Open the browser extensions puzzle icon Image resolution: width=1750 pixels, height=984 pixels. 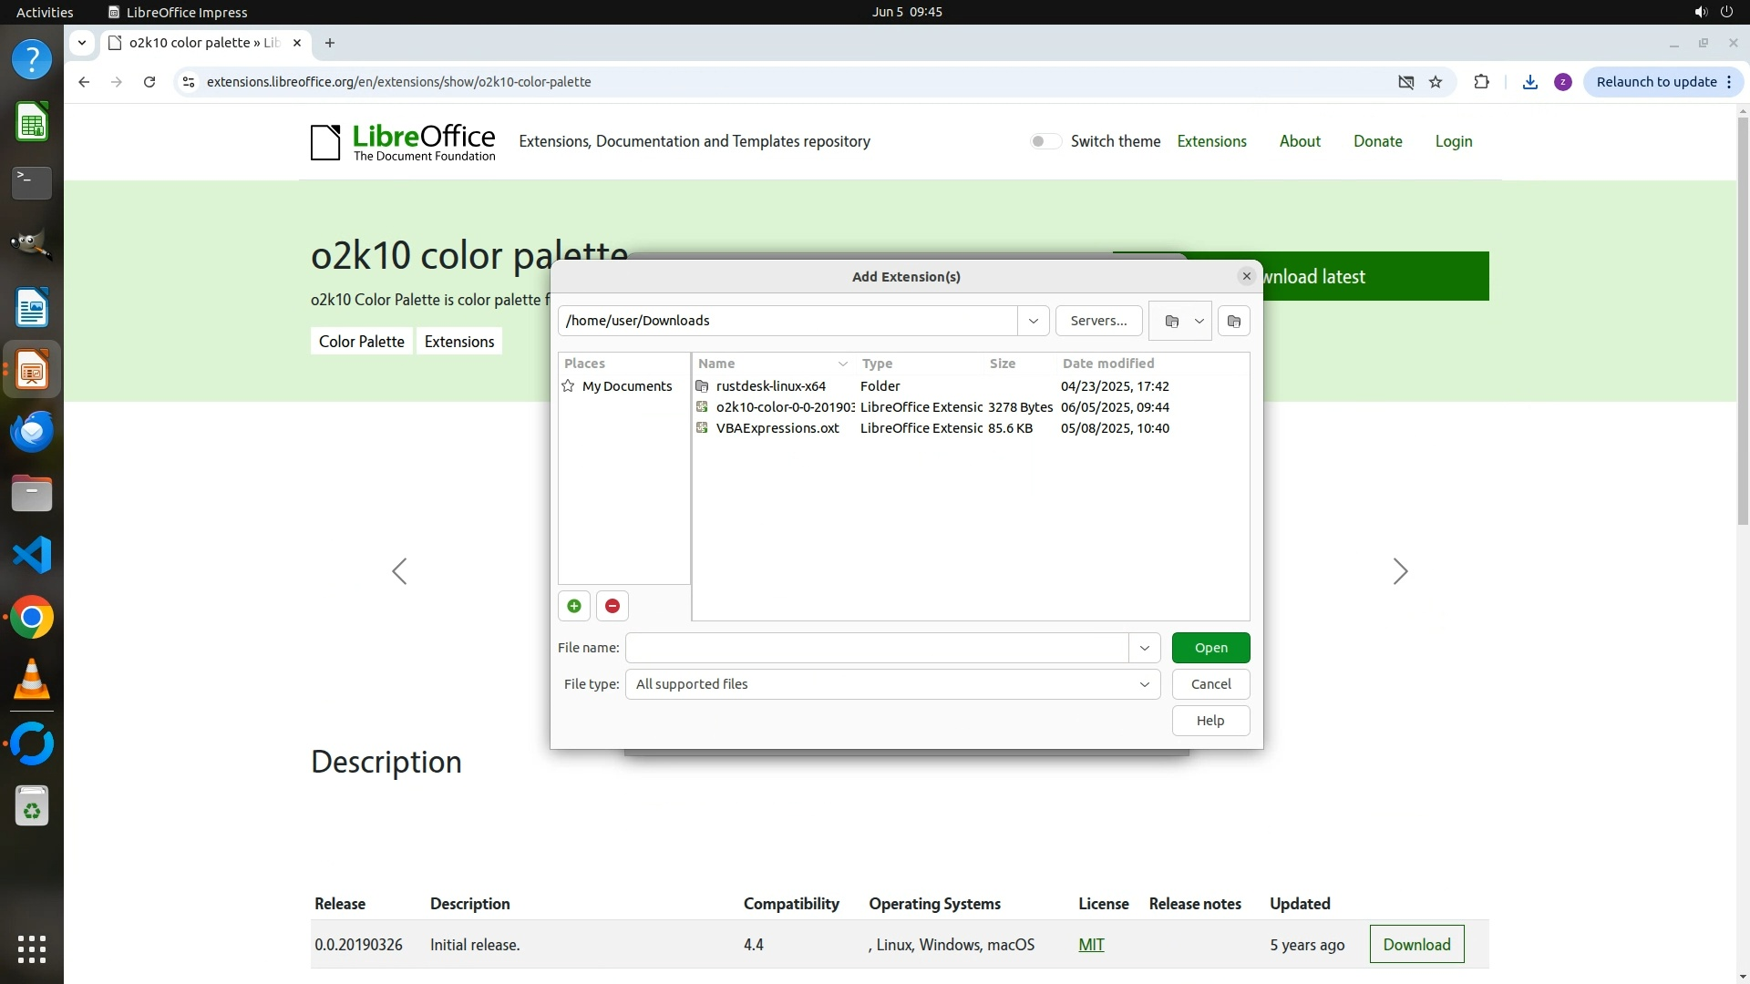tap(1481, 82)
